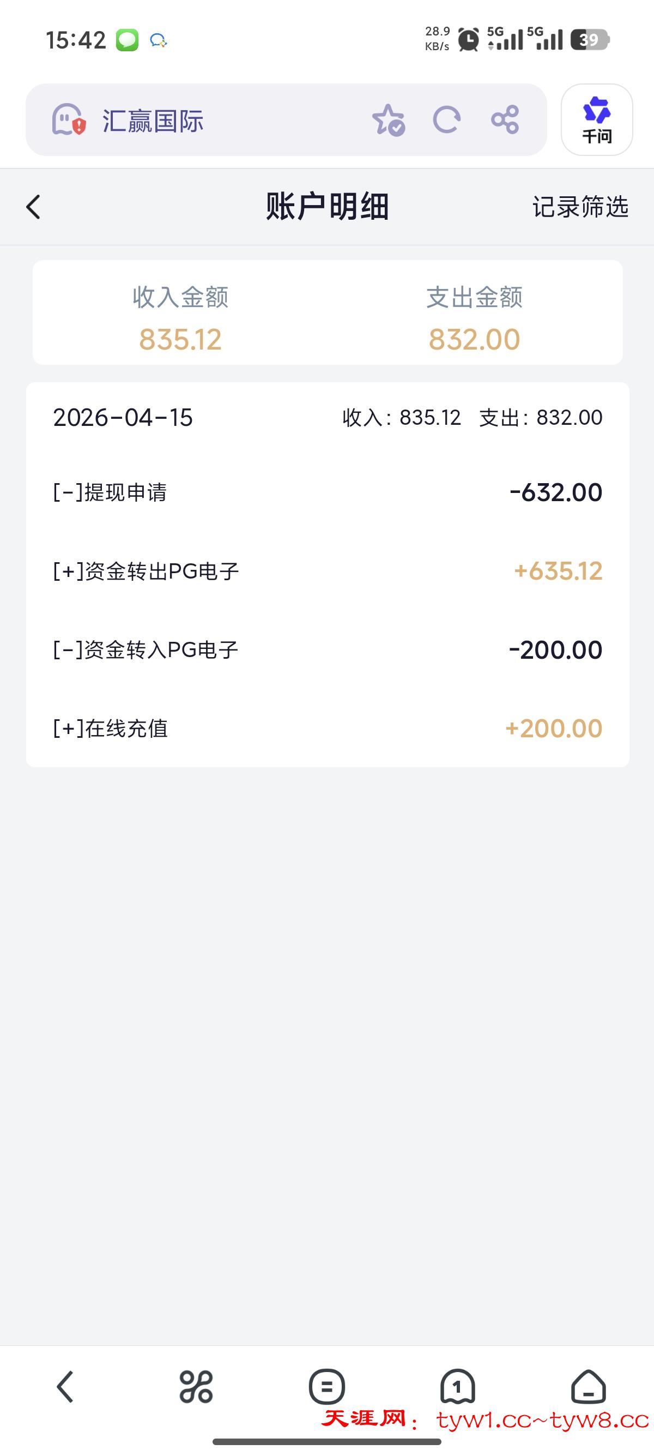
Task: Go to the browser home page
Action: point(589,1387)
